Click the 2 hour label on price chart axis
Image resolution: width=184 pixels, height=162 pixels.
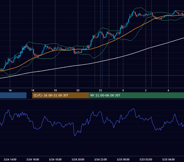[146, 90]
